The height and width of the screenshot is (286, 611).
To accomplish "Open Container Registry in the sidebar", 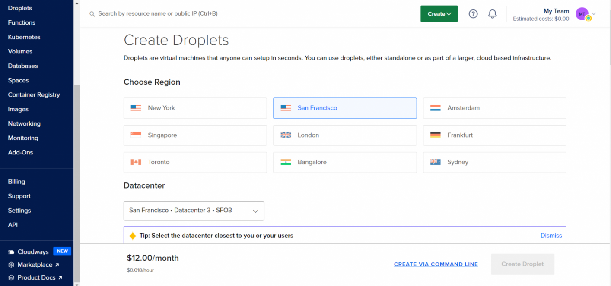I will coord(34,94).
